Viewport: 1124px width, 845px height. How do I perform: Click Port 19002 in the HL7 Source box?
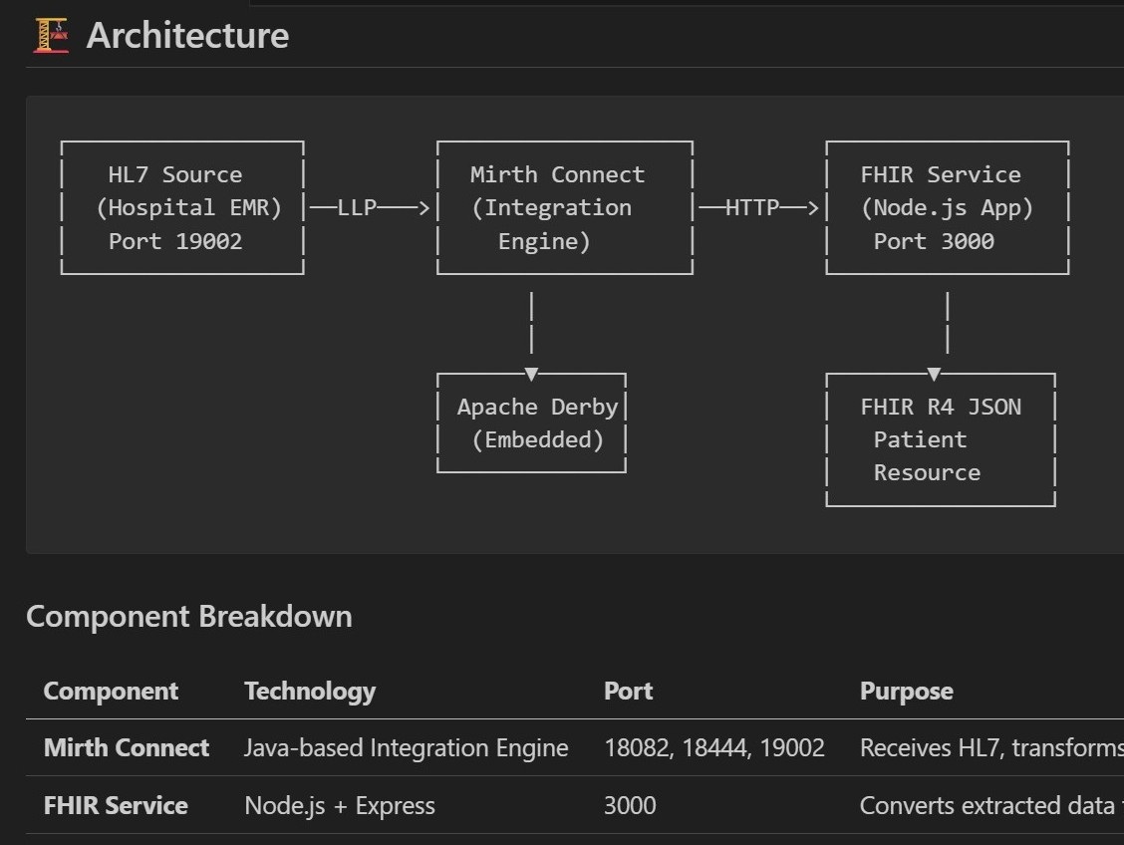175,241
